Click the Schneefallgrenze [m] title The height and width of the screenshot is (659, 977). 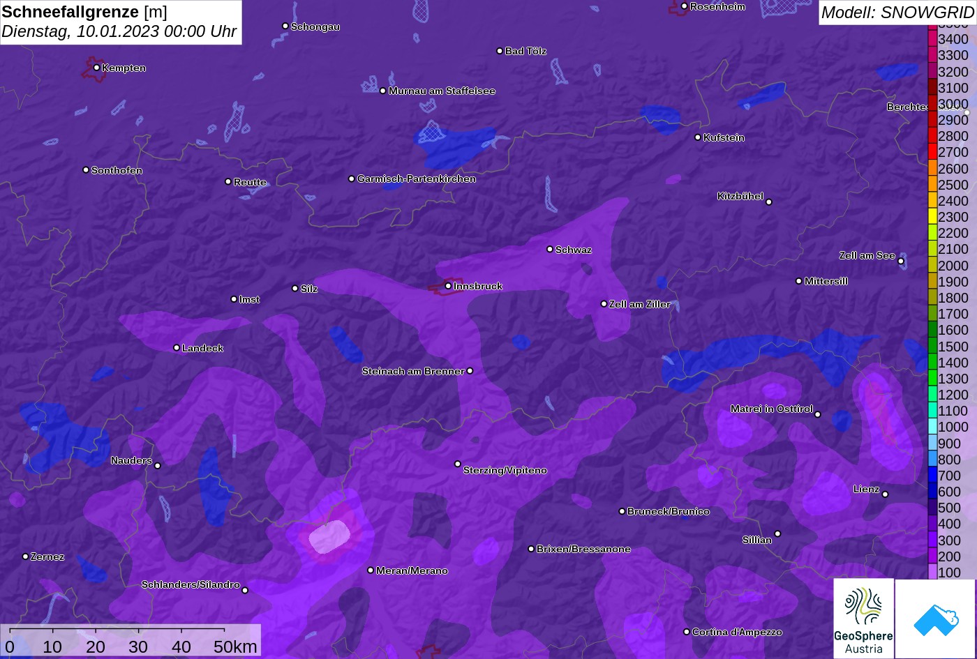(x=84, y=12)
